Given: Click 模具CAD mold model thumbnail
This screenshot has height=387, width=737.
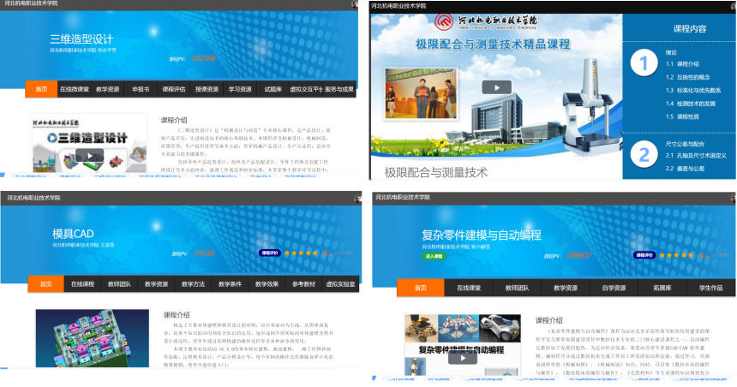Looking at the screenshot, I should [x=93, y=338].
